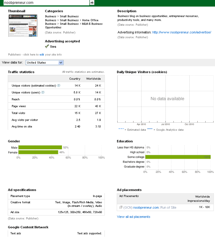Click View all ad placements
Image resolution: width=215 pixels, height=237 pixels.
tap(133, 217)
